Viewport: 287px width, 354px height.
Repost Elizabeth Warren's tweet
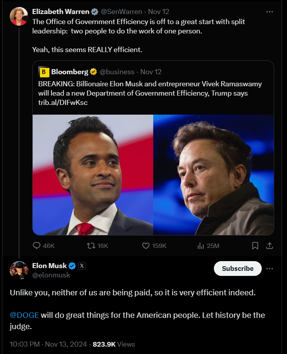[90, 246]
